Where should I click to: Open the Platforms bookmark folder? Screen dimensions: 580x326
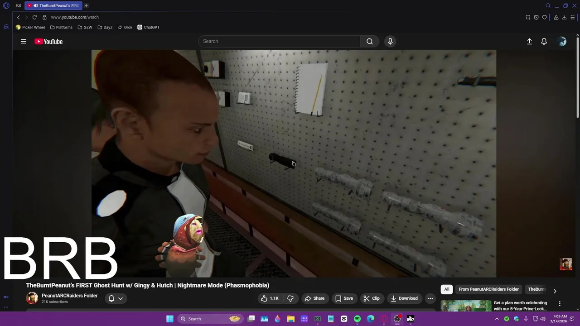(x=61, y=27)
